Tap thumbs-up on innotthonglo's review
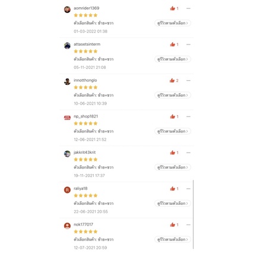253x253 pixels. (172, 80)
